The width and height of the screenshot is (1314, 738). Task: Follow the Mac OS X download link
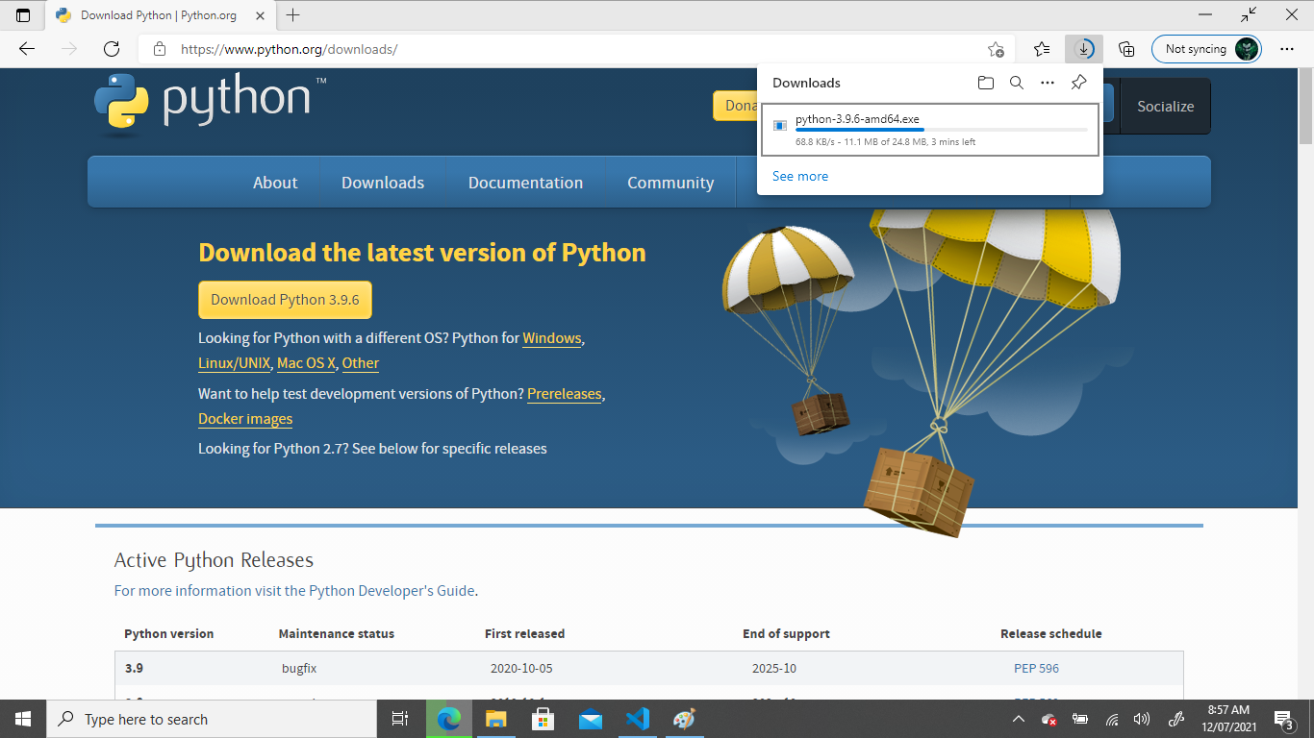306,363
